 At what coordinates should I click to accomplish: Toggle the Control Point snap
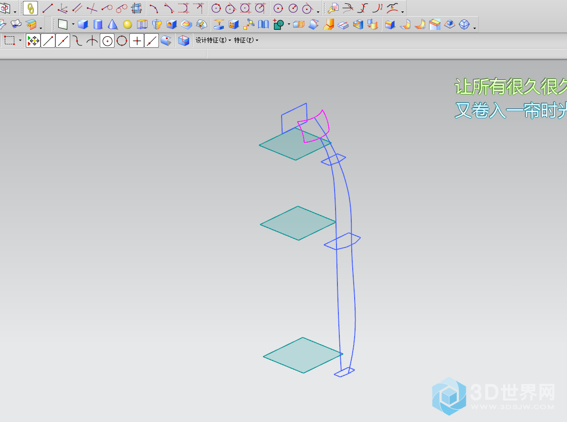tap(77, 41)
